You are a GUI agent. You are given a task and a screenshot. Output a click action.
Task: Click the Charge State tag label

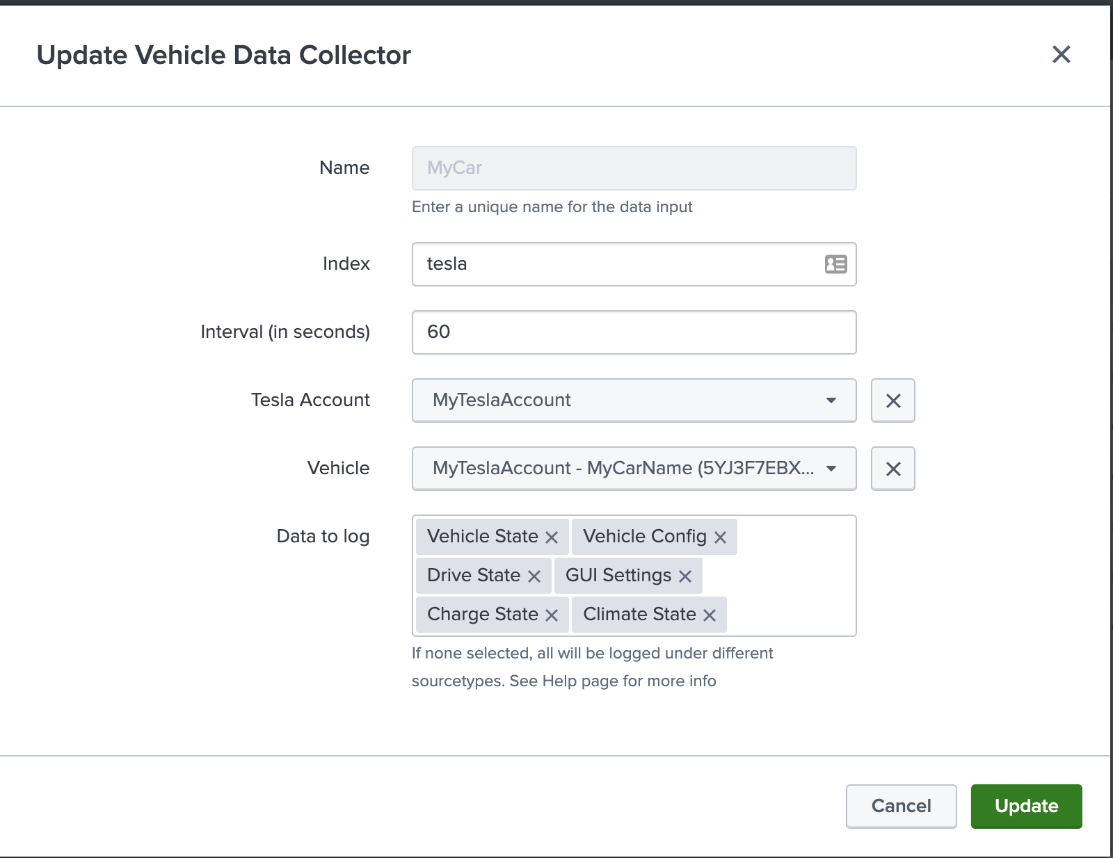[483, 614]
